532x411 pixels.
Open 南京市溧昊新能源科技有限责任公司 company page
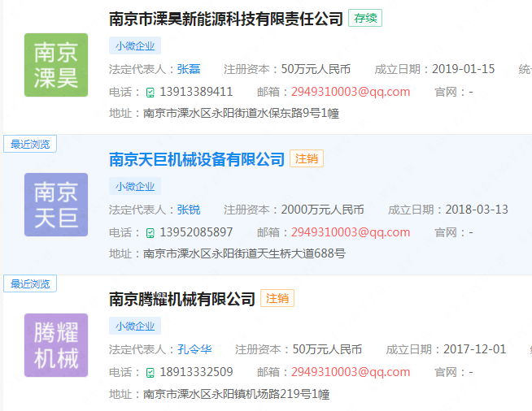pyautogui.click(x=226, y=19)
